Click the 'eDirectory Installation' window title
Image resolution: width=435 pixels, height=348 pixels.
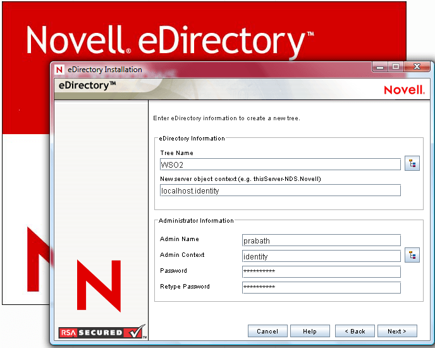[x=105, y=70]
